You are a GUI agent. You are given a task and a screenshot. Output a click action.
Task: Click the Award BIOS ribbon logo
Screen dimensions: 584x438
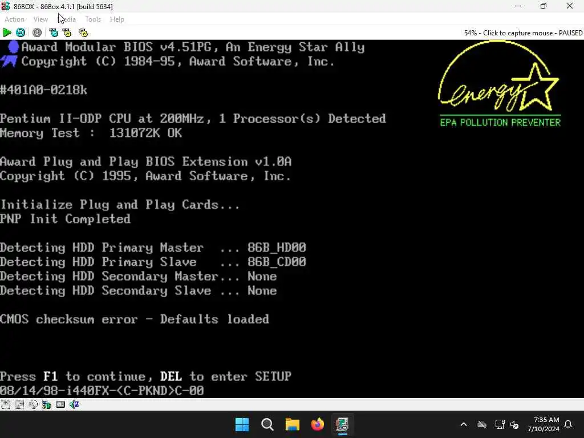click(10, 54)
